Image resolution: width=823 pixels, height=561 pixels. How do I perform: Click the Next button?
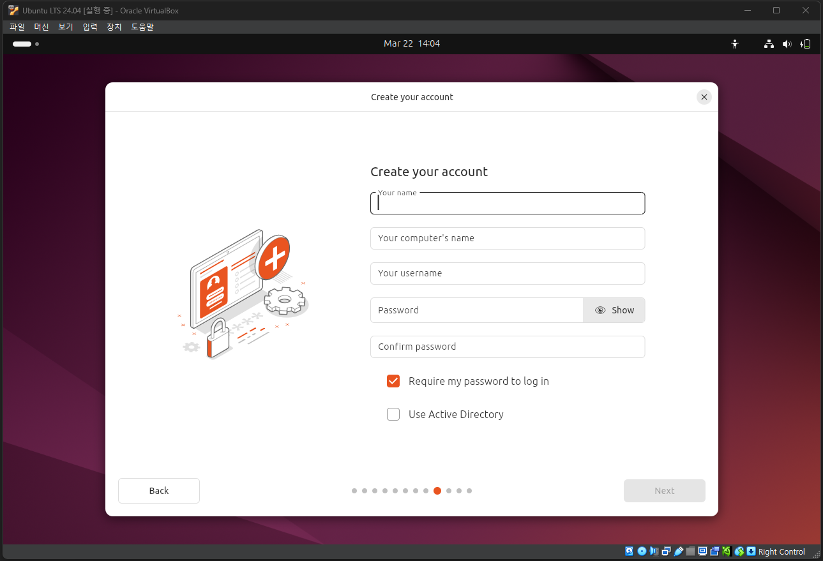(x=665, y=491)
